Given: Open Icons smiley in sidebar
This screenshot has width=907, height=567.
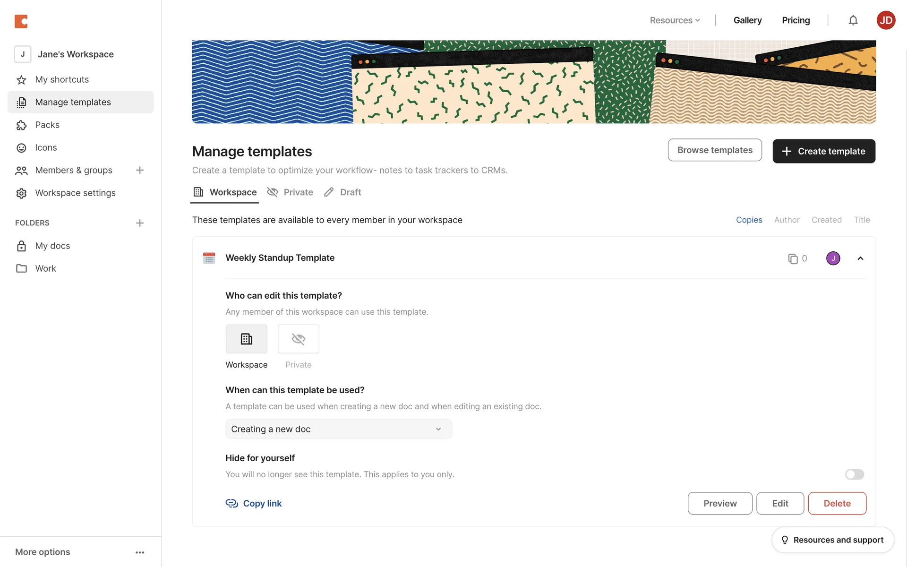Looking at the screenshot, I should point(21,148).
